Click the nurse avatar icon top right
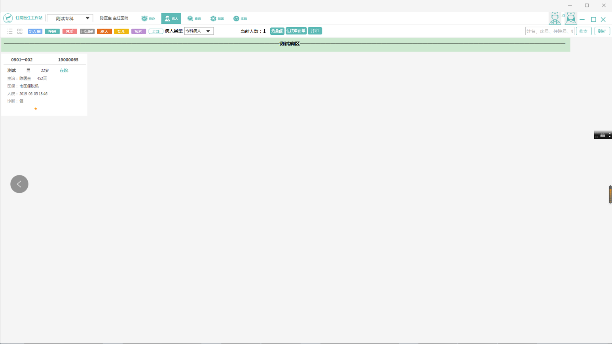 click(x=570, y=18)
